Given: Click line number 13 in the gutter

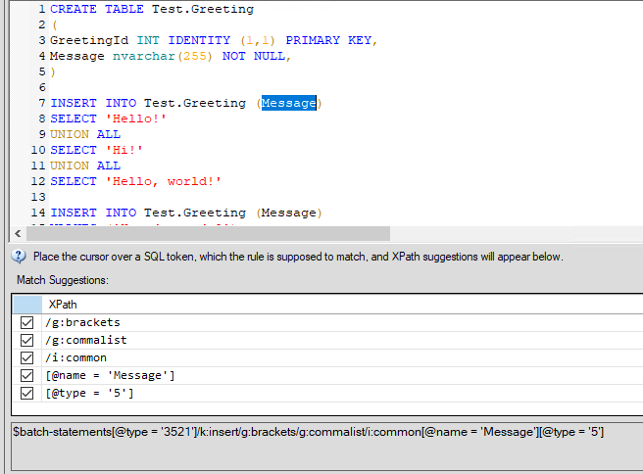Looking at the screenshot, I should [38, 197].
